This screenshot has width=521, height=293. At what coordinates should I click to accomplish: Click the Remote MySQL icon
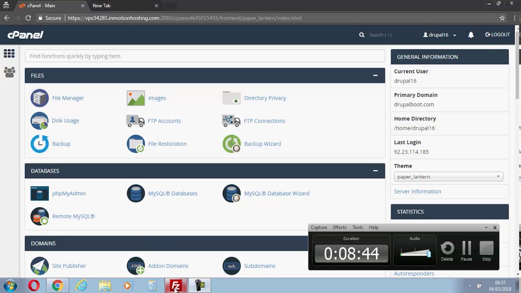click(39, 216)
